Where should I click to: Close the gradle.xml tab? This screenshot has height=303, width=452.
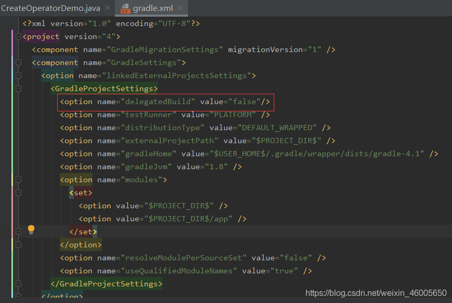click(180, 8)
